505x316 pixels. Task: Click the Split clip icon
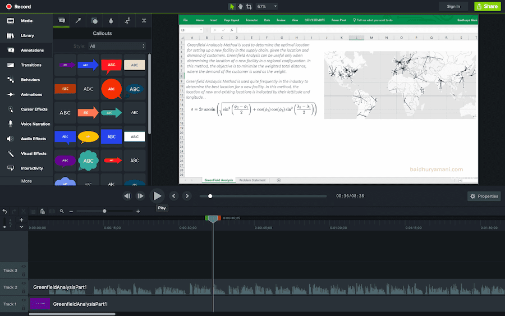(x=52, y=211)
